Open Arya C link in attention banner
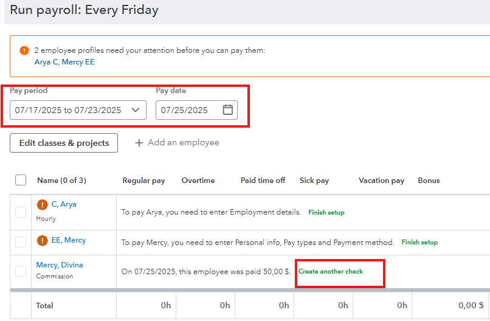The image size is (490, 321). [x=47, y=62]
